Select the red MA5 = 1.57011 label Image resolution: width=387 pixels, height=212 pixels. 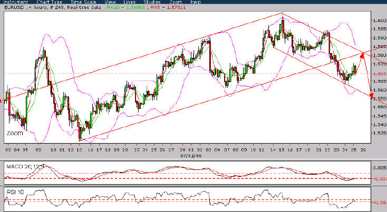coord(168,7)
